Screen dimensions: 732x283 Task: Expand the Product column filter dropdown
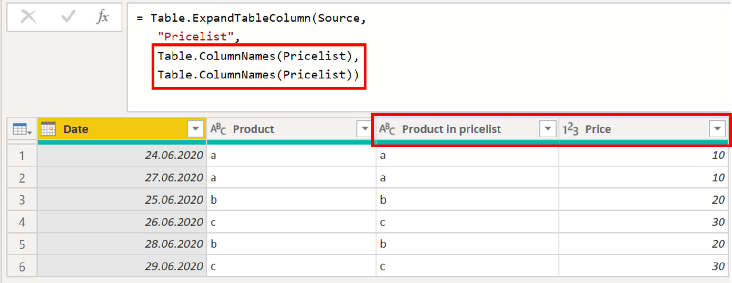pyautogui.click(x=365, y=129)
